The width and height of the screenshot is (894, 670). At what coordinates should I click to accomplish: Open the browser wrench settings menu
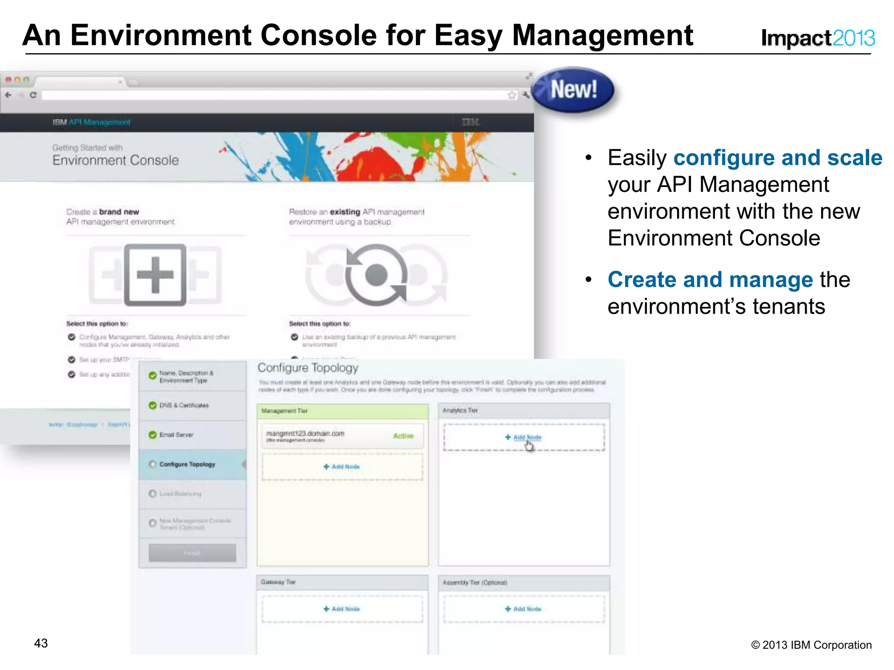tap(526, 95)
